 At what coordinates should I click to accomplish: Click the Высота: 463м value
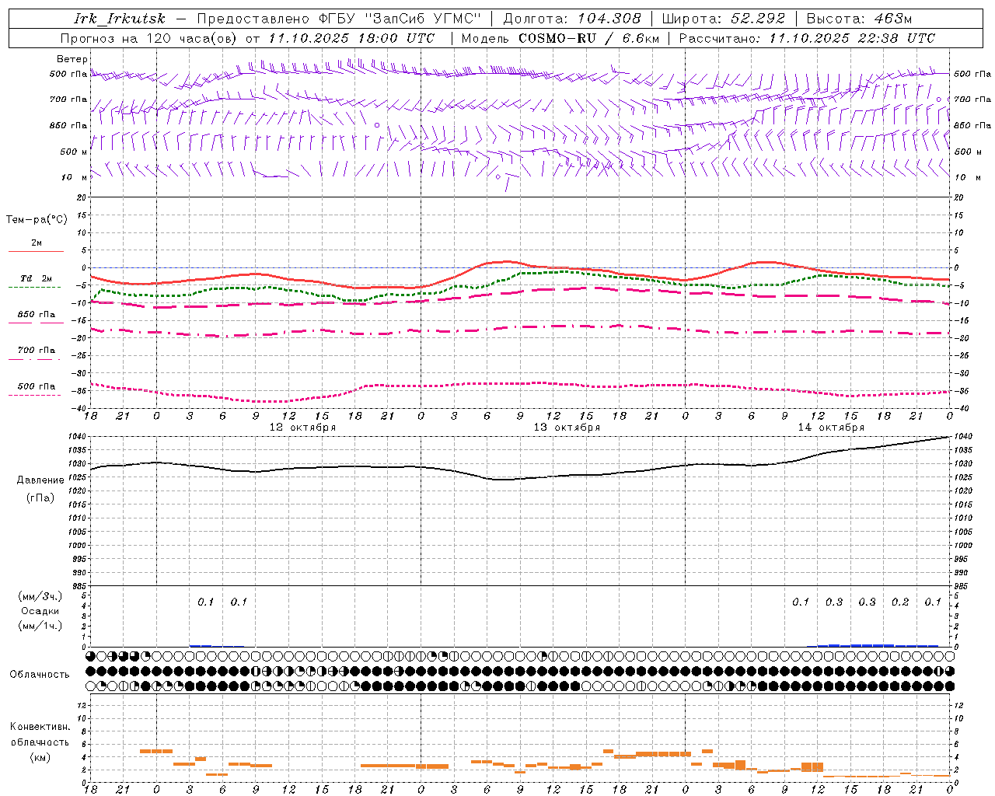859,19
